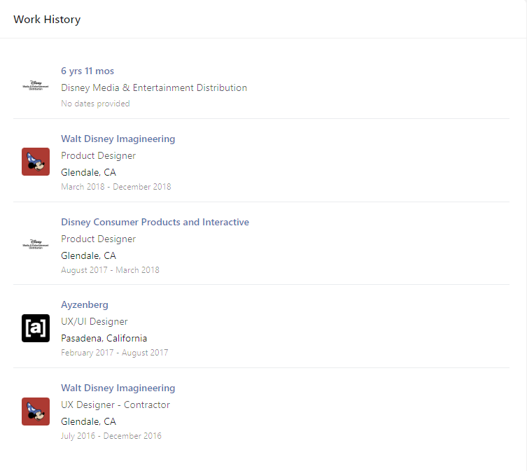Click the Ayzenberg [a] logo
This screenshot has height=471, width=527.
tap(36, 328)
